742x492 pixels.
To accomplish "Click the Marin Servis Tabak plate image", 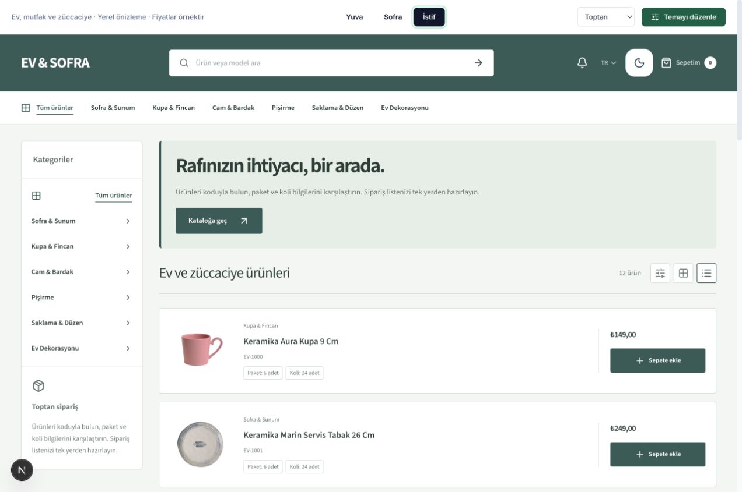I will (201, 444).
